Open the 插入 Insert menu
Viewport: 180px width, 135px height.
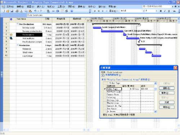pos(41,6)
